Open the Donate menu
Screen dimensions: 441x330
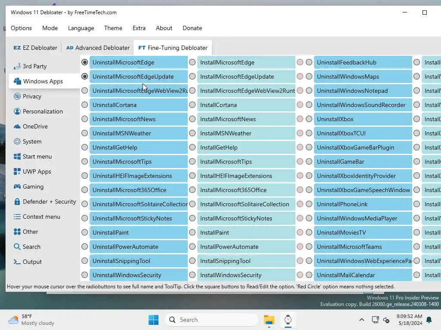click(193, 28)
